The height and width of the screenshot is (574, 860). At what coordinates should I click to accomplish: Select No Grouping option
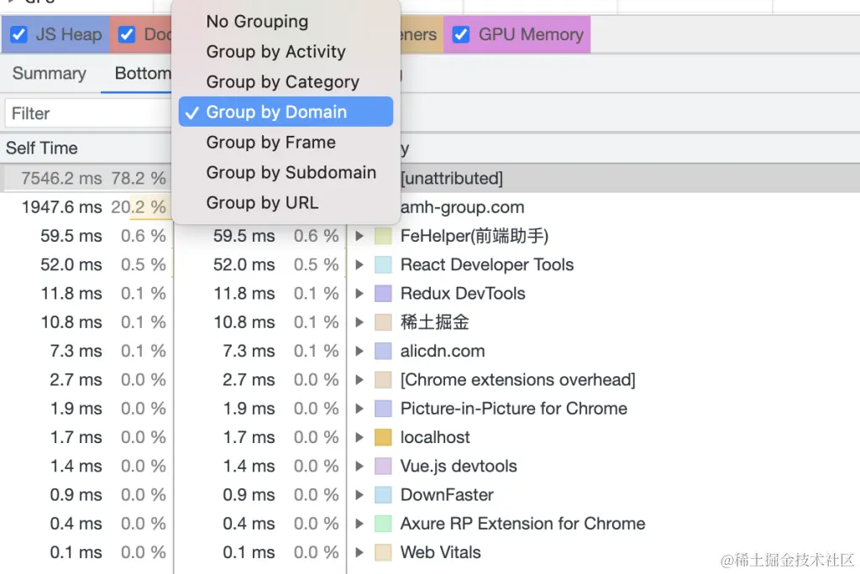257,22
